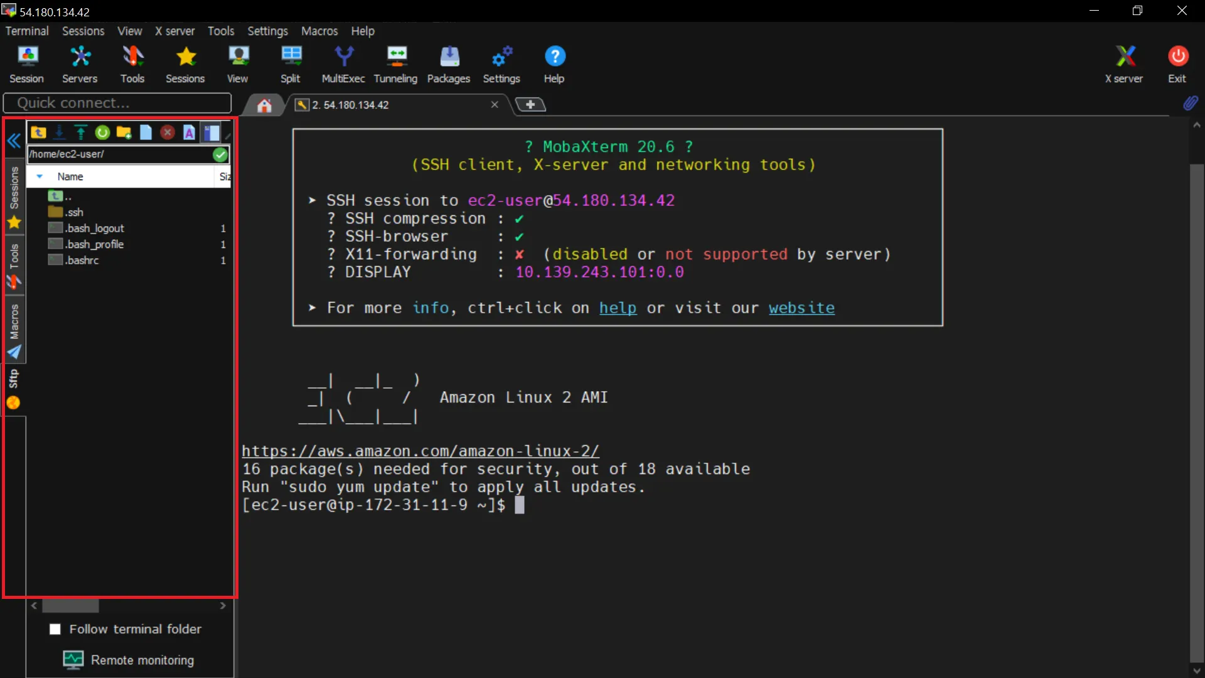Refresh the SFTP folder listing
The width and height of the screenshot is (1205, 678).
102,132
